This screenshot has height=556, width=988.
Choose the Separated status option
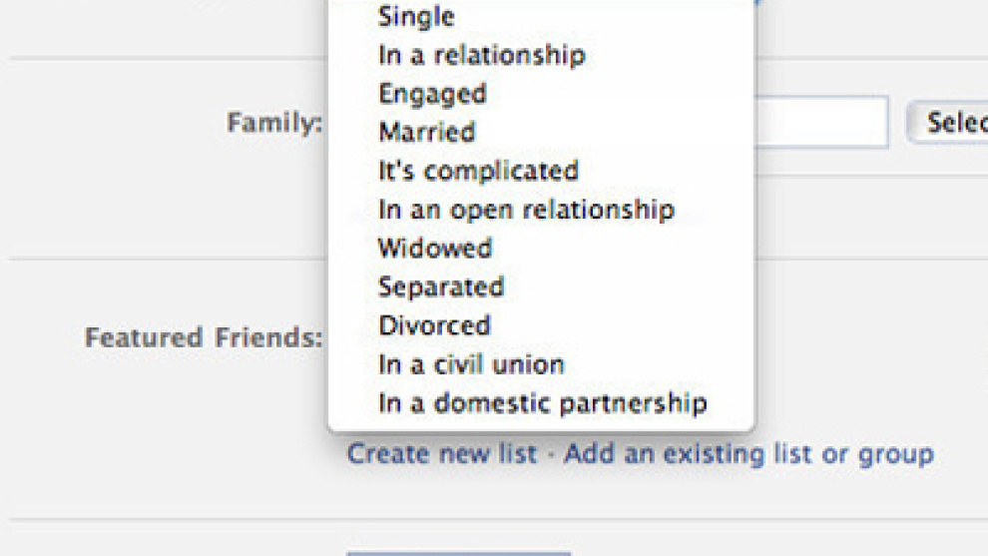coord(440,286)
